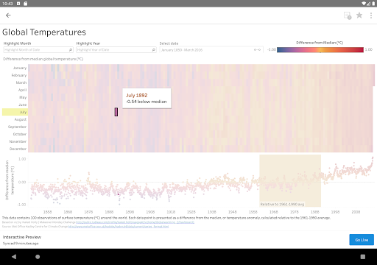Open the Met Office Hadley Centre link
This screenshot has width=377, height=265.
click(119, 227)
